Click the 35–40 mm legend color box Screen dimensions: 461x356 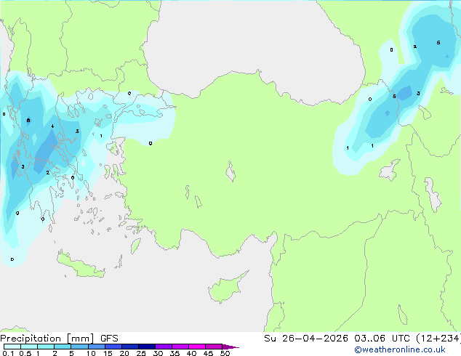coord(180,347)
